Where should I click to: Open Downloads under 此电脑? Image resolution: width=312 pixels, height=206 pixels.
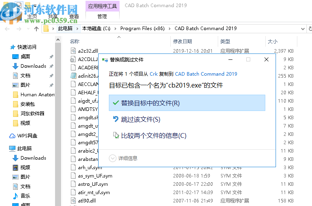click(x=33, y=158)
